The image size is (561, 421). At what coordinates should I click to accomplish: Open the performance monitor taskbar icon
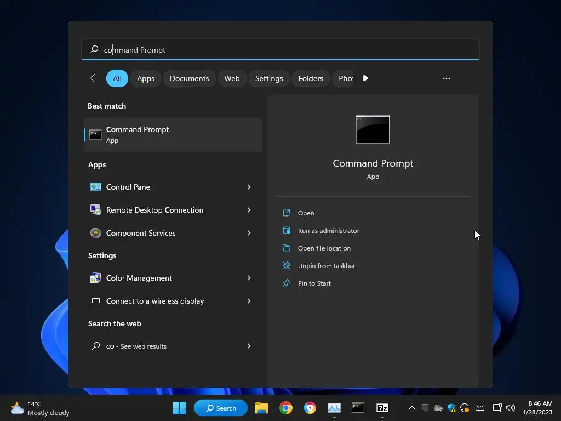(x=334, y=408)
